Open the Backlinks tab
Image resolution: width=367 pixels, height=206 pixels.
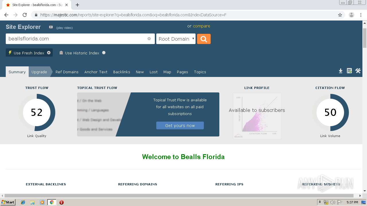pyautogui.click(x=122, y=72)
